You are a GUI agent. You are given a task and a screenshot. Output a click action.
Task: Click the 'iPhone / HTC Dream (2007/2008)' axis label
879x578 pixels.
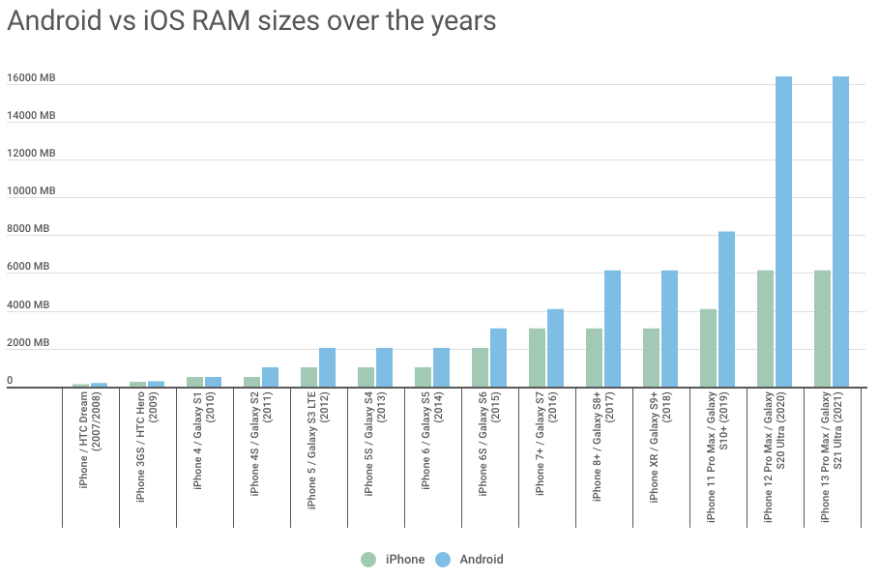pyautogui.click(x=90, y=439)
